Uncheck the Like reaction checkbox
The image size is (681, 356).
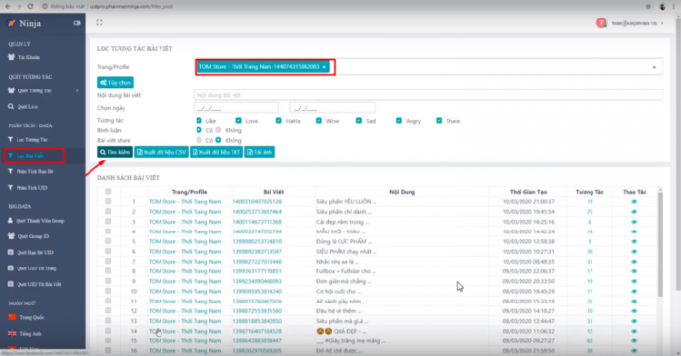coord(198,121)
